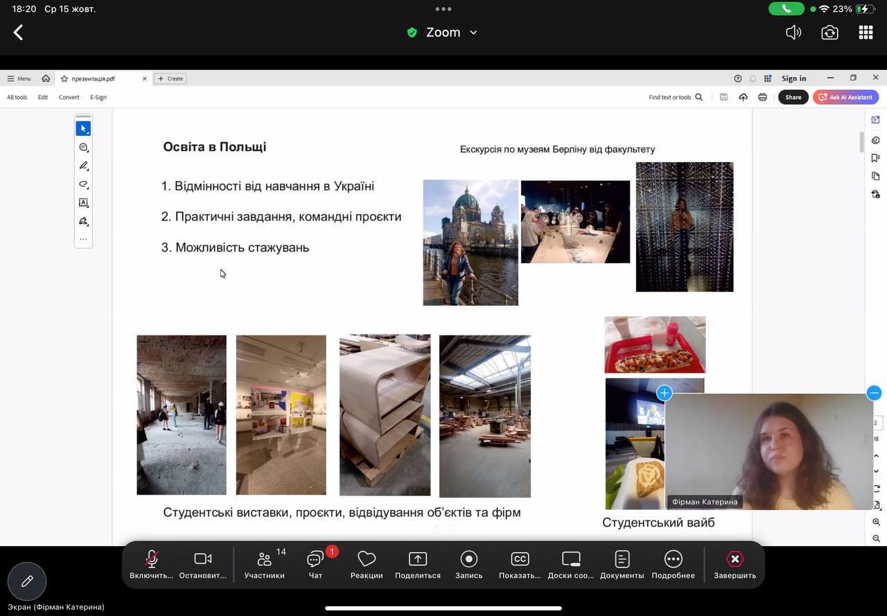Open the Documents icon

[x=622, y=565]
